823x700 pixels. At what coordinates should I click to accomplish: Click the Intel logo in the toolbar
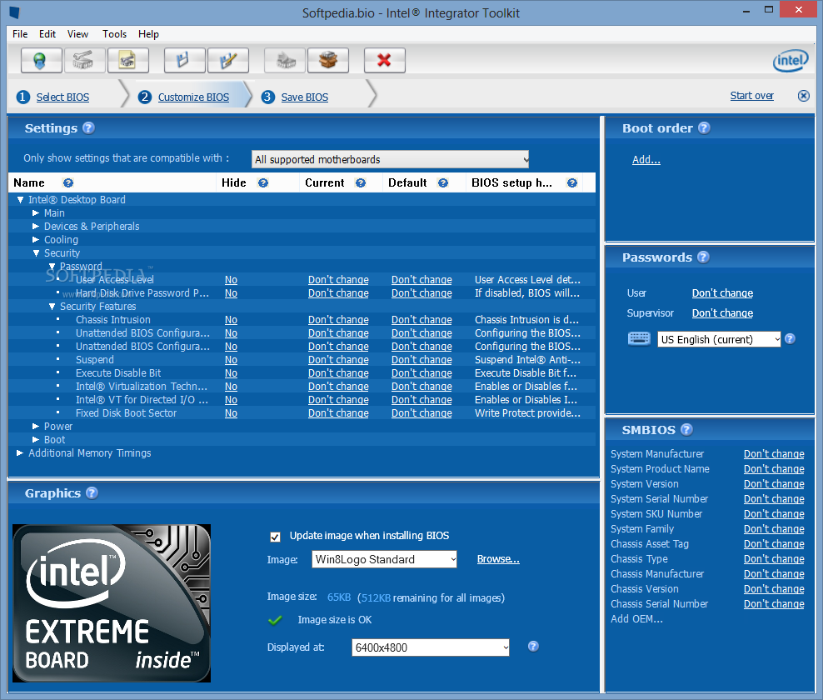(x=791, y=61)
